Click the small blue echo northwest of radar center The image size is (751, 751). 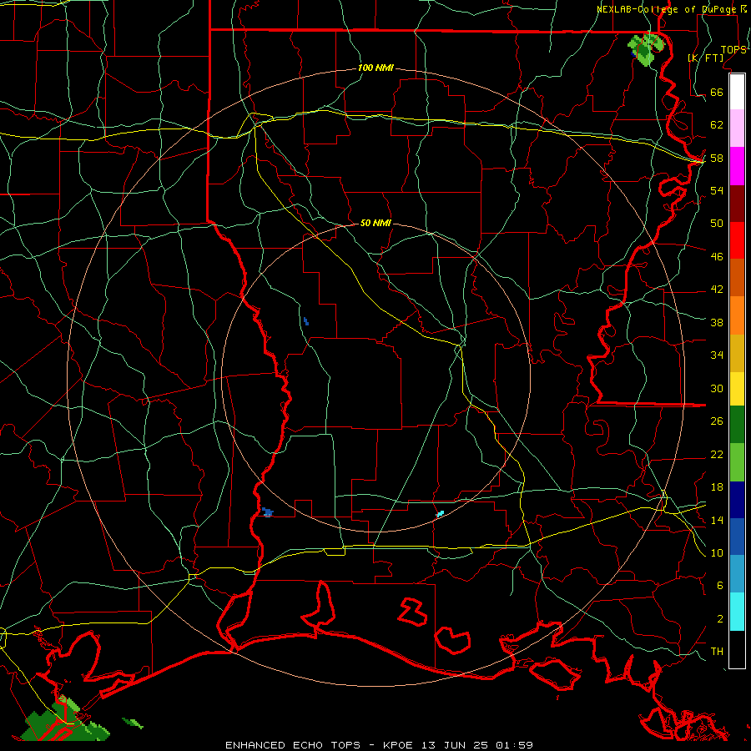pos(306,321)
